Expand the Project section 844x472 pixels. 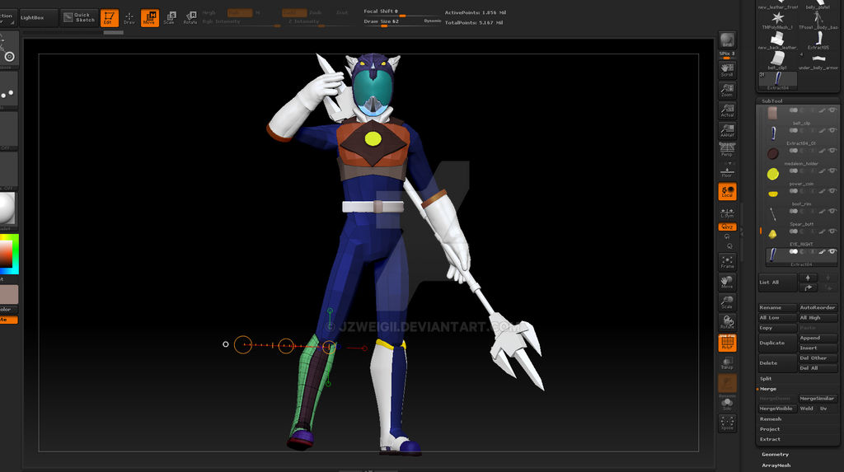[x=770, y=429]
